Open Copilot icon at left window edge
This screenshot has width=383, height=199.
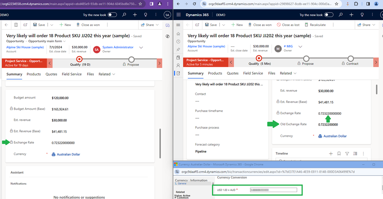167,36
